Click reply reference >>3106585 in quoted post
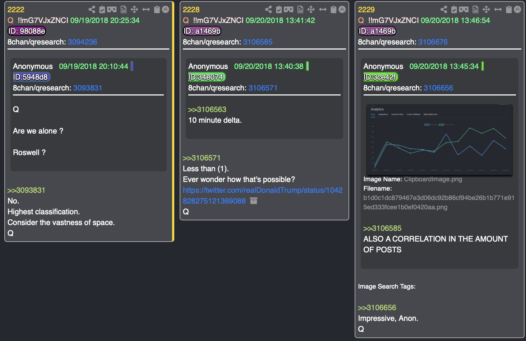This screenshot has height=341, width=526. 382,228
